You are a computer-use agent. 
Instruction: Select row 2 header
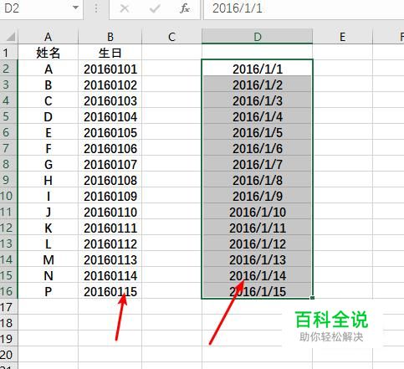pos(9,69)
